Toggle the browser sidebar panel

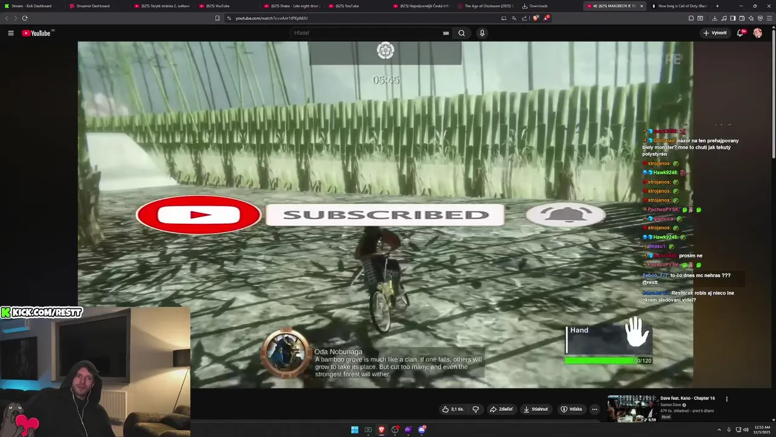[x=733, y=18]
